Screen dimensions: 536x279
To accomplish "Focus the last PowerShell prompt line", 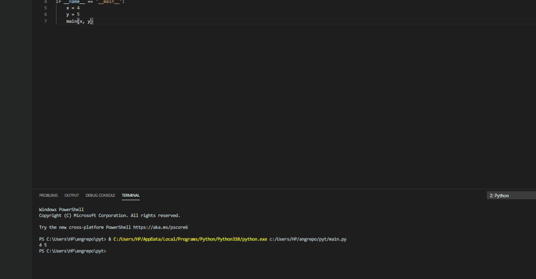I will (73, 251).
